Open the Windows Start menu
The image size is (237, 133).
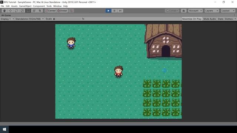[x=4, y=129]
